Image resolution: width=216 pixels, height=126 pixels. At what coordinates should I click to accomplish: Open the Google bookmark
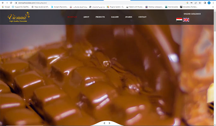click(x=6, y=7)
